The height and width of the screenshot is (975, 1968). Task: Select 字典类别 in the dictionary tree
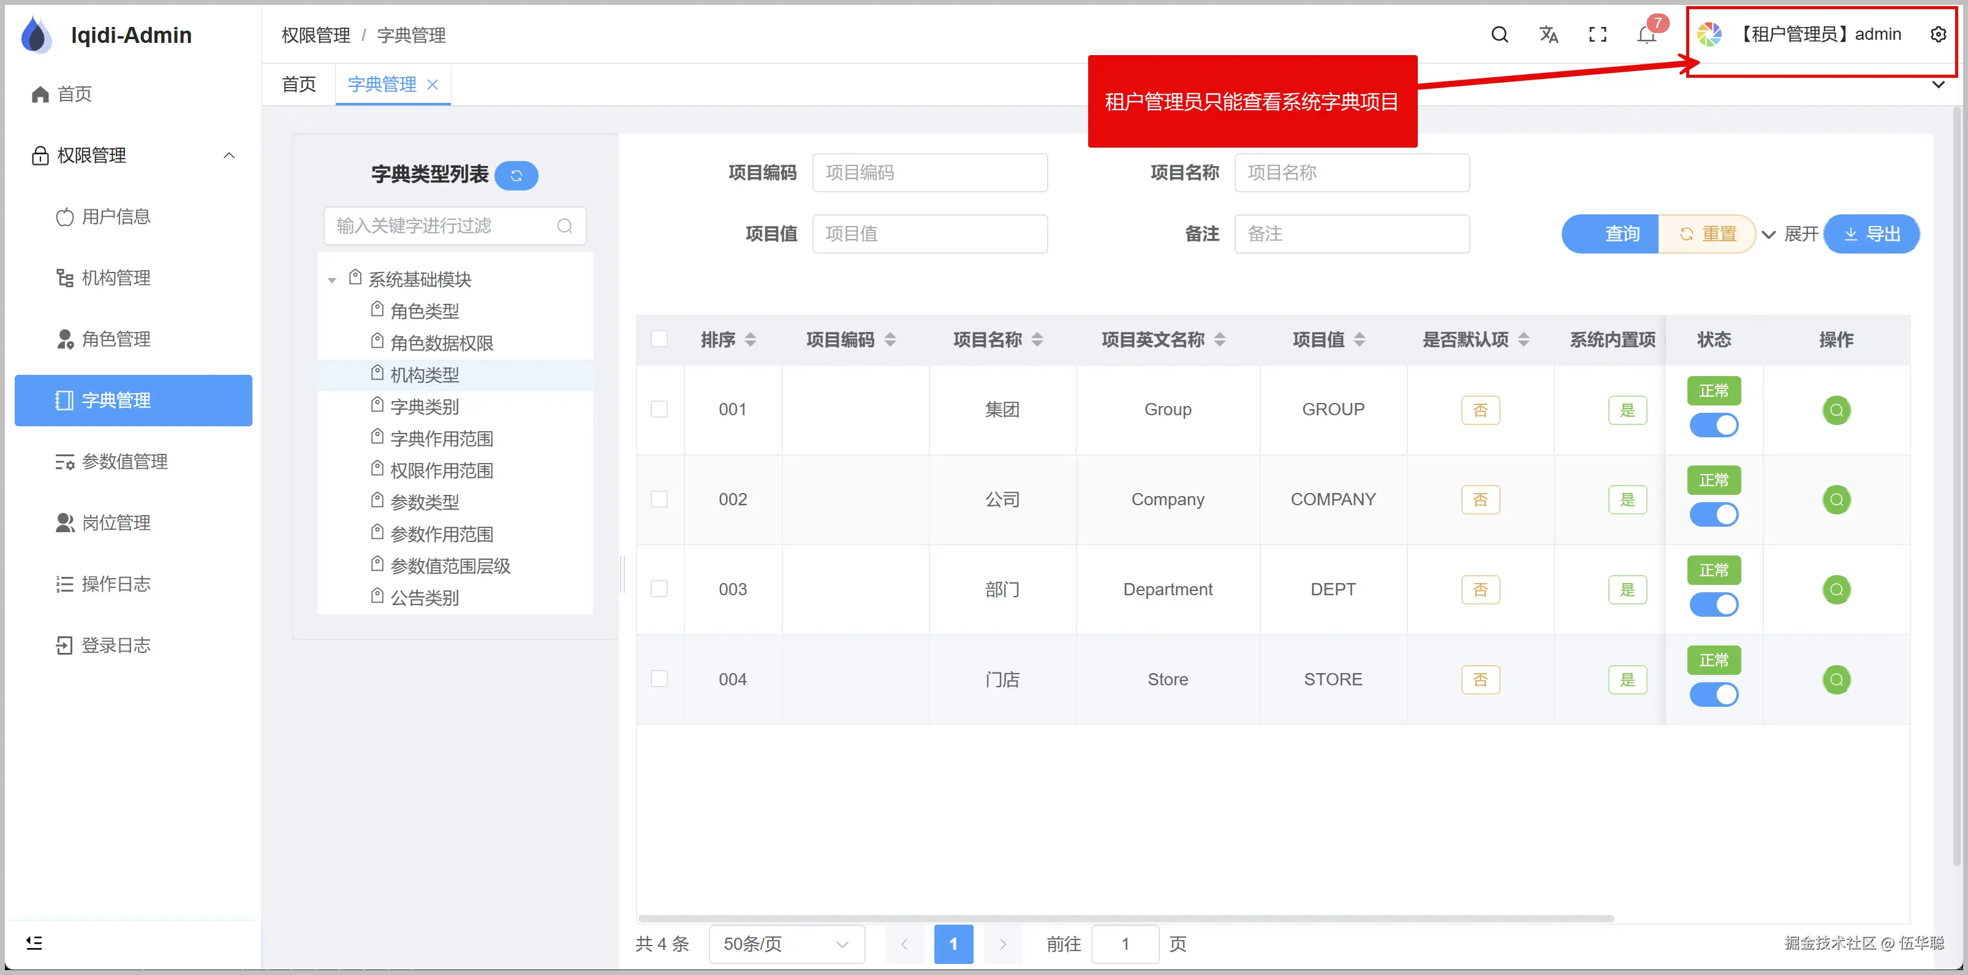[425, 407]
